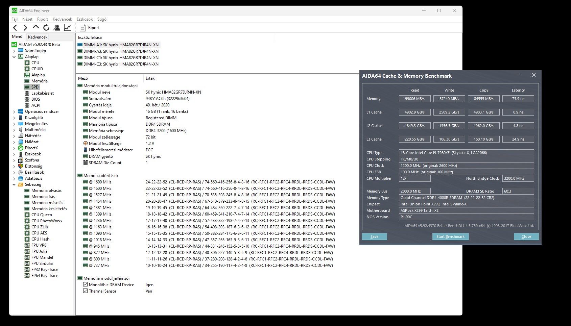Expand the Kiszolgáló tree node
Viewport: 571px width, 326px height.
coord(14,118)
